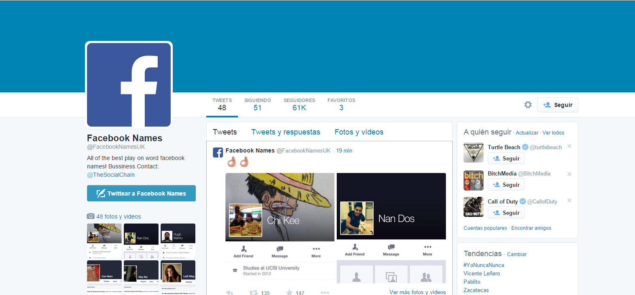Open the Chi Kee photo in tweet
The height and width of the screenshot is (295, 635).
click(280, 207)
